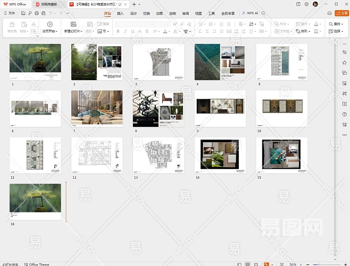Click the orange share button

pos(342,13)
